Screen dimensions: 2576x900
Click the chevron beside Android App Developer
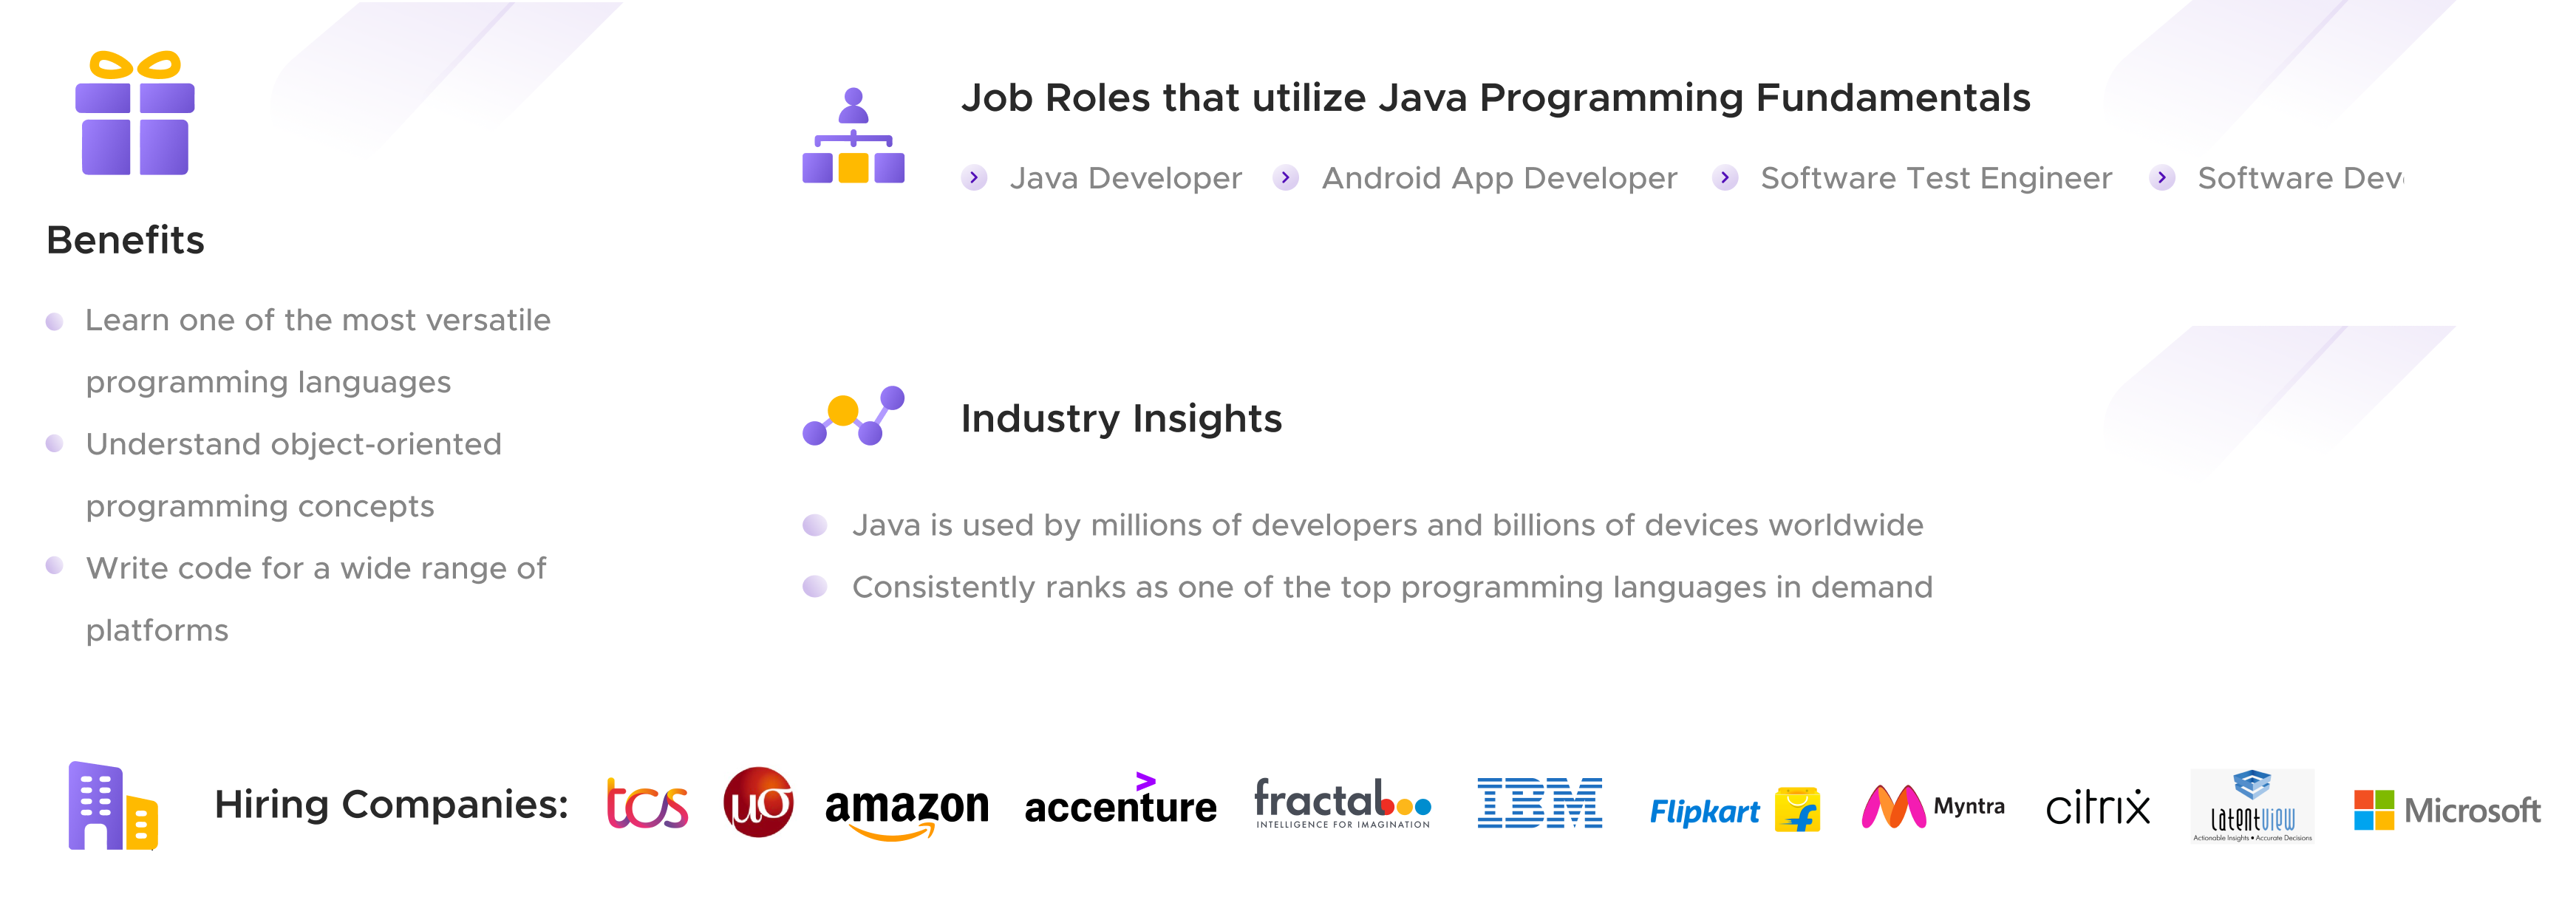point(1286,178)
